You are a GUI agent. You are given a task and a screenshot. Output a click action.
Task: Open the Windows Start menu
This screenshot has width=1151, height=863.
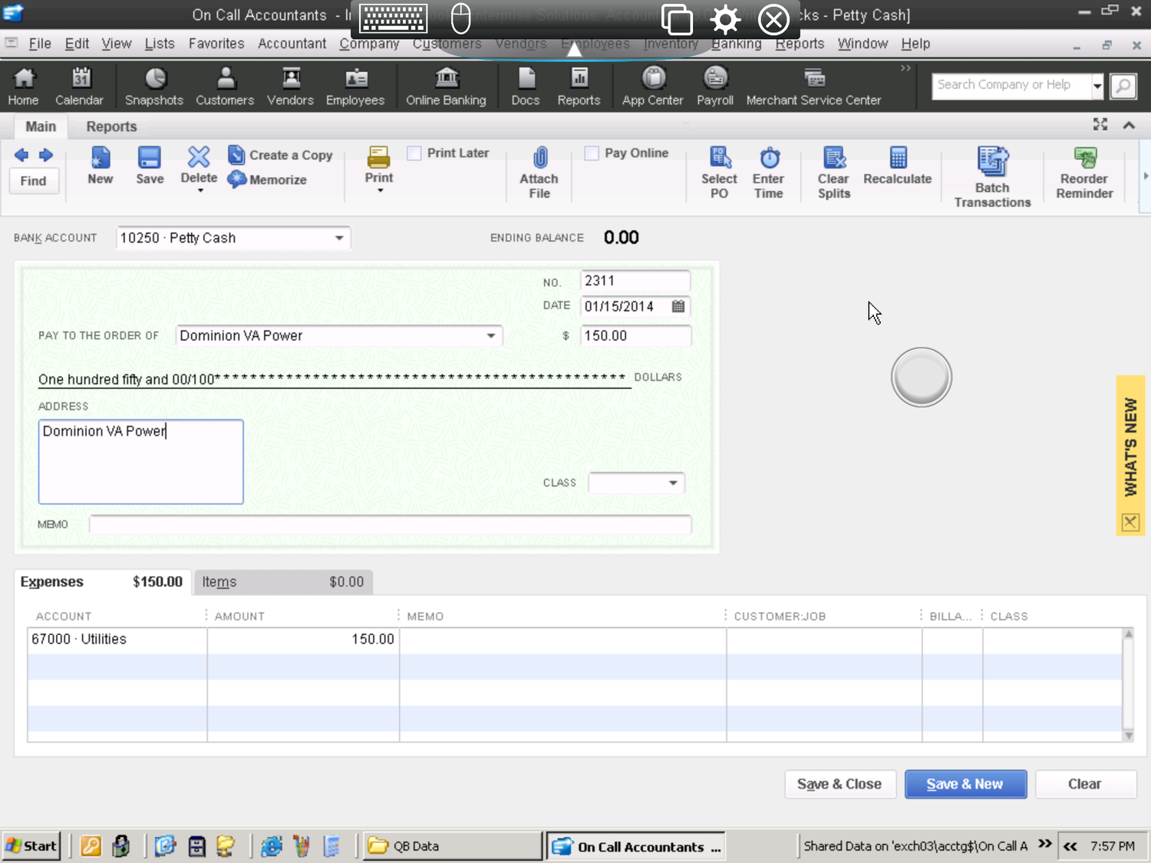pyautogui.click(x=31, y=846)
